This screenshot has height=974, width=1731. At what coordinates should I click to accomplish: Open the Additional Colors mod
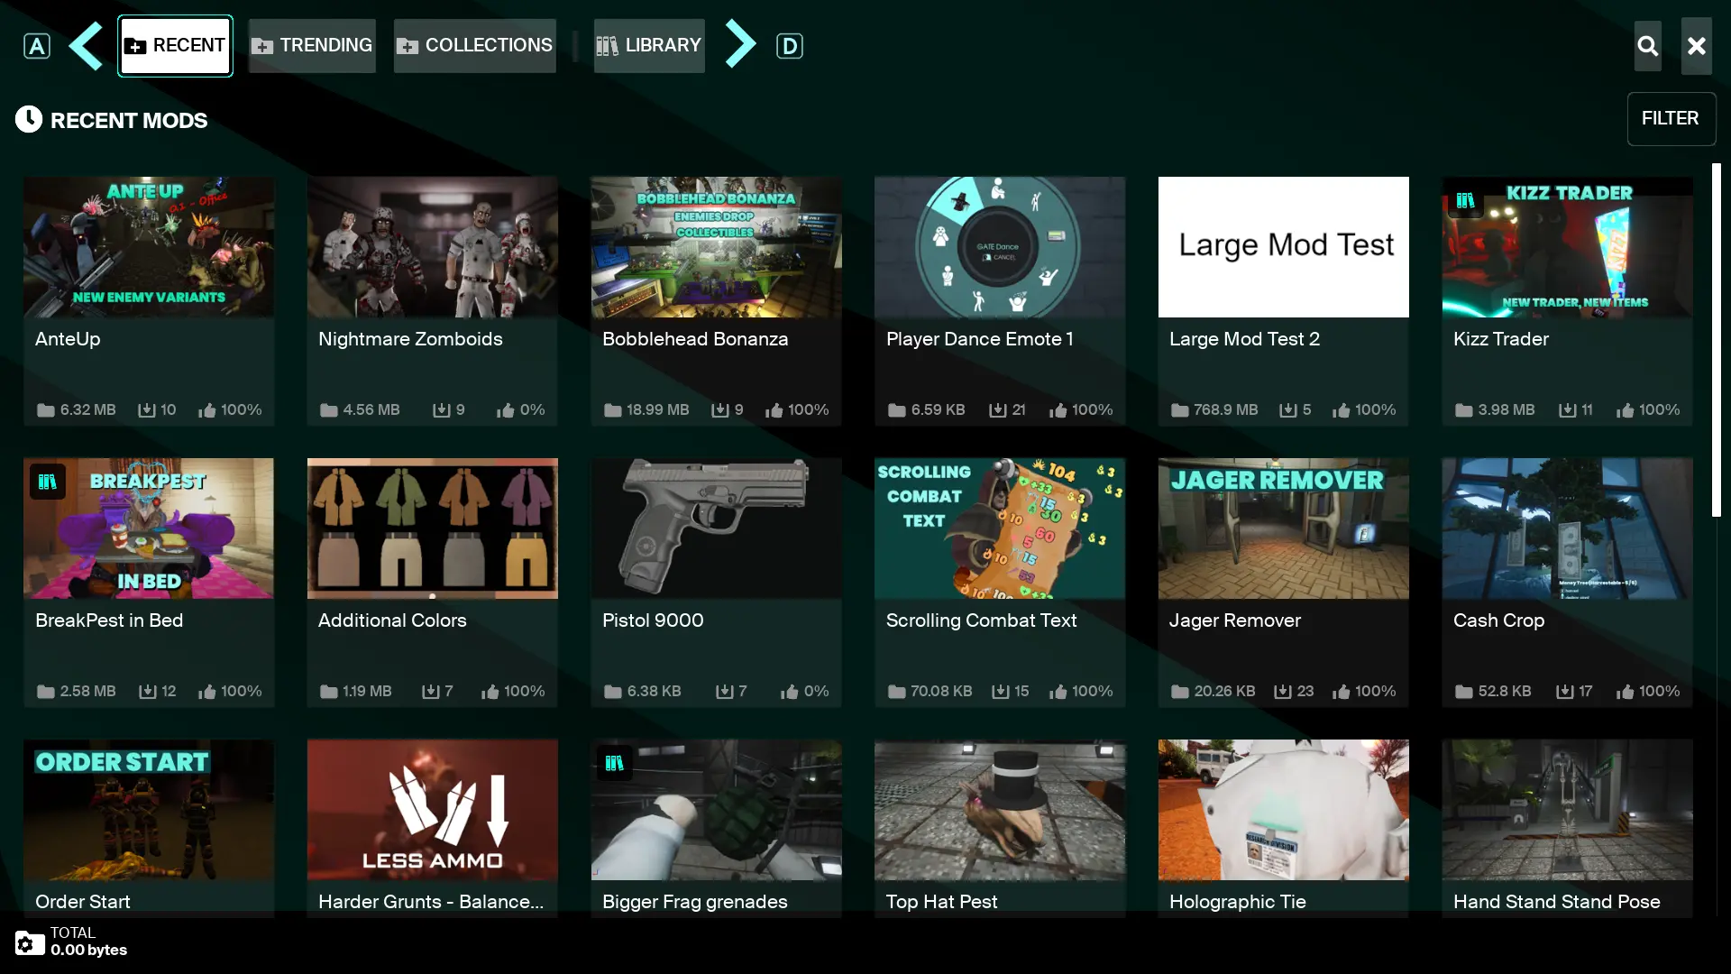432,583
